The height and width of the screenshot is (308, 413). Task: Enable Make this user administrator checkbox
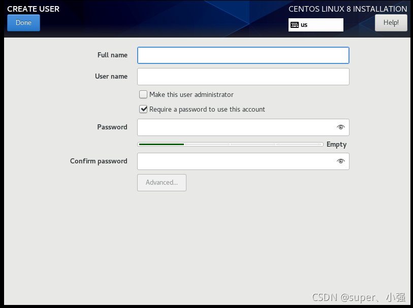[143, 94]
